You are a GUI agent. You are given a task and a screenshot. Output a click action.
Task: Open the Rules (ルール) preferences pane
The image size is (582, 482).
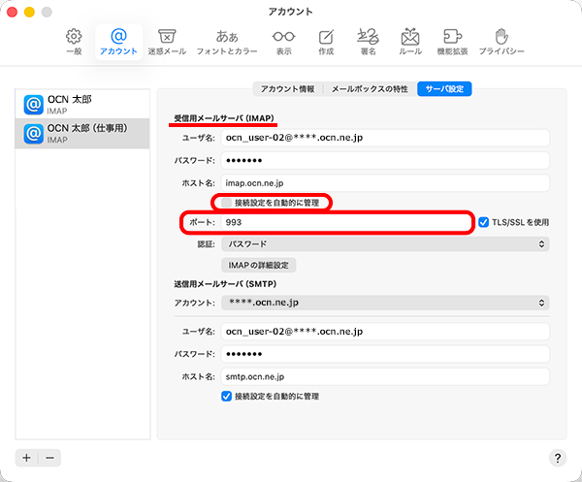(x=409, y=42)
